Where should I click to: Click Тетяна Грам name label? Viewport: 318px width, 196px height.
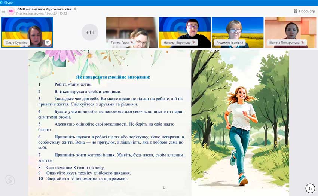tap(120, 43)
